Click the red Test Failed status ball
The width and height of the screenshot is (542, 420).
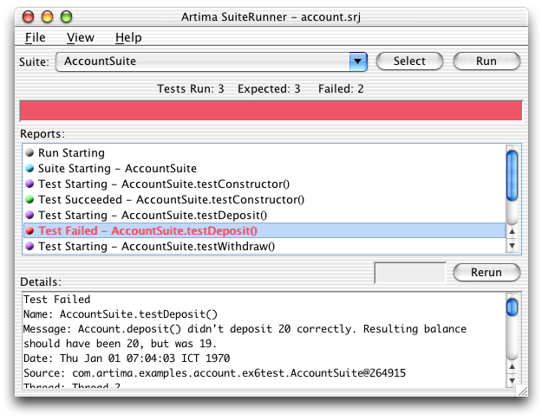coord(29,230)
